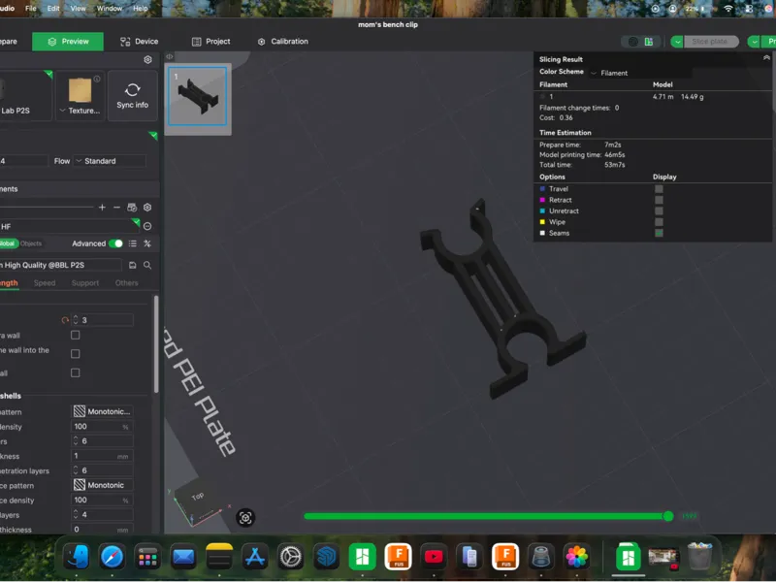Viewport: 776px width, 582px height.
Task: Check the 'wall into the' option checkbox
Action: pyautogui.click(x=76, y=354)
